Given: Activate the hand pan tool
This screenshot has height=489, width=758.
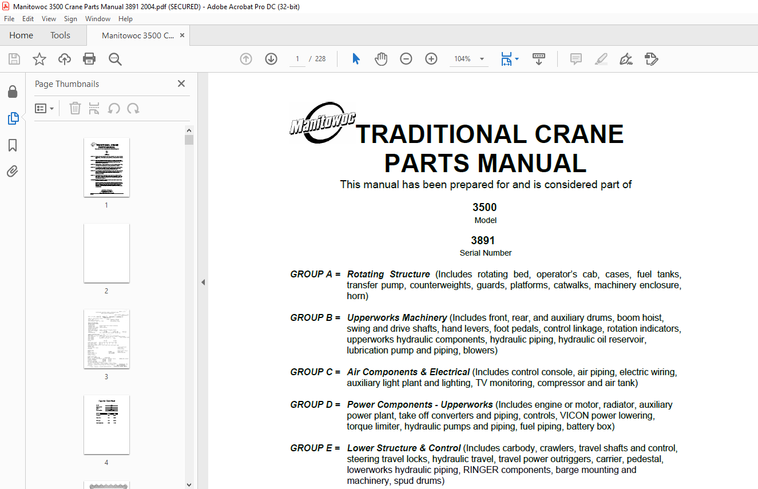Looking at the screenshot, I should point(381,59).
